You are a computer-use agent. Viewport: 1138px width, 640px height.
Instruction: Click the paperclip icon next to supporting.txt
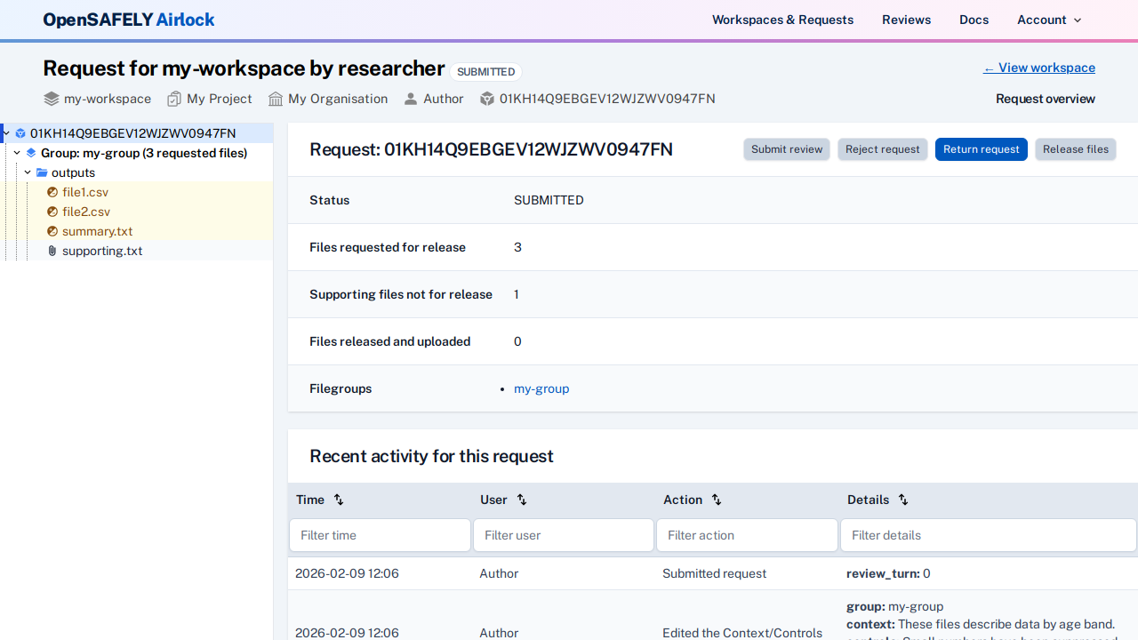pyautogui.click(x=52, y=251)
